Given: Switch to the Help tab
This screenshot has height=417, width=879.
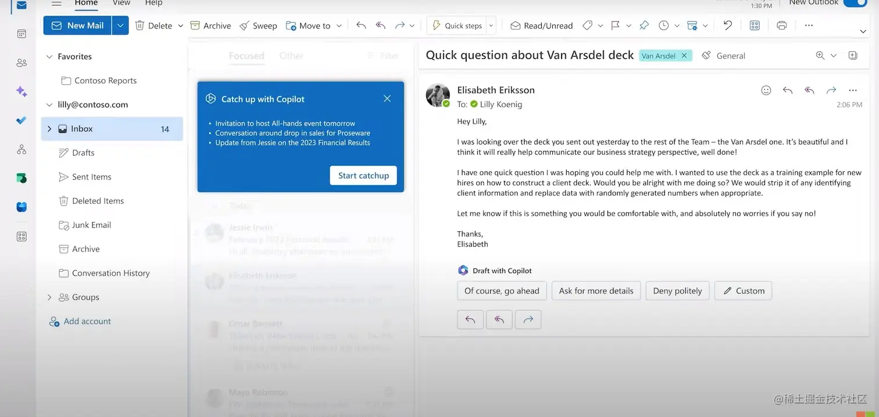Looking at the screenshot, I should pyautogui.click(x=153, y=3).
